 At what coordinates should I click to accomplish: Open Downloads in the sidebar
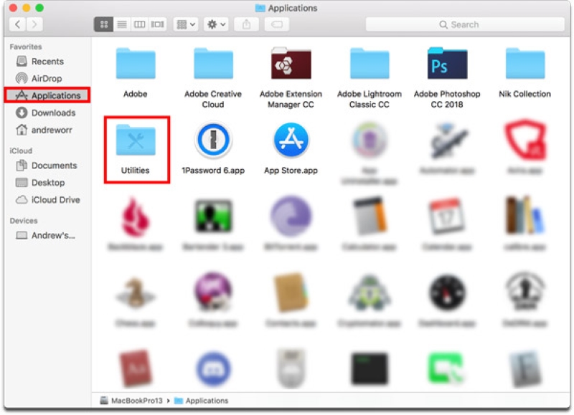[x=47, y=113]
